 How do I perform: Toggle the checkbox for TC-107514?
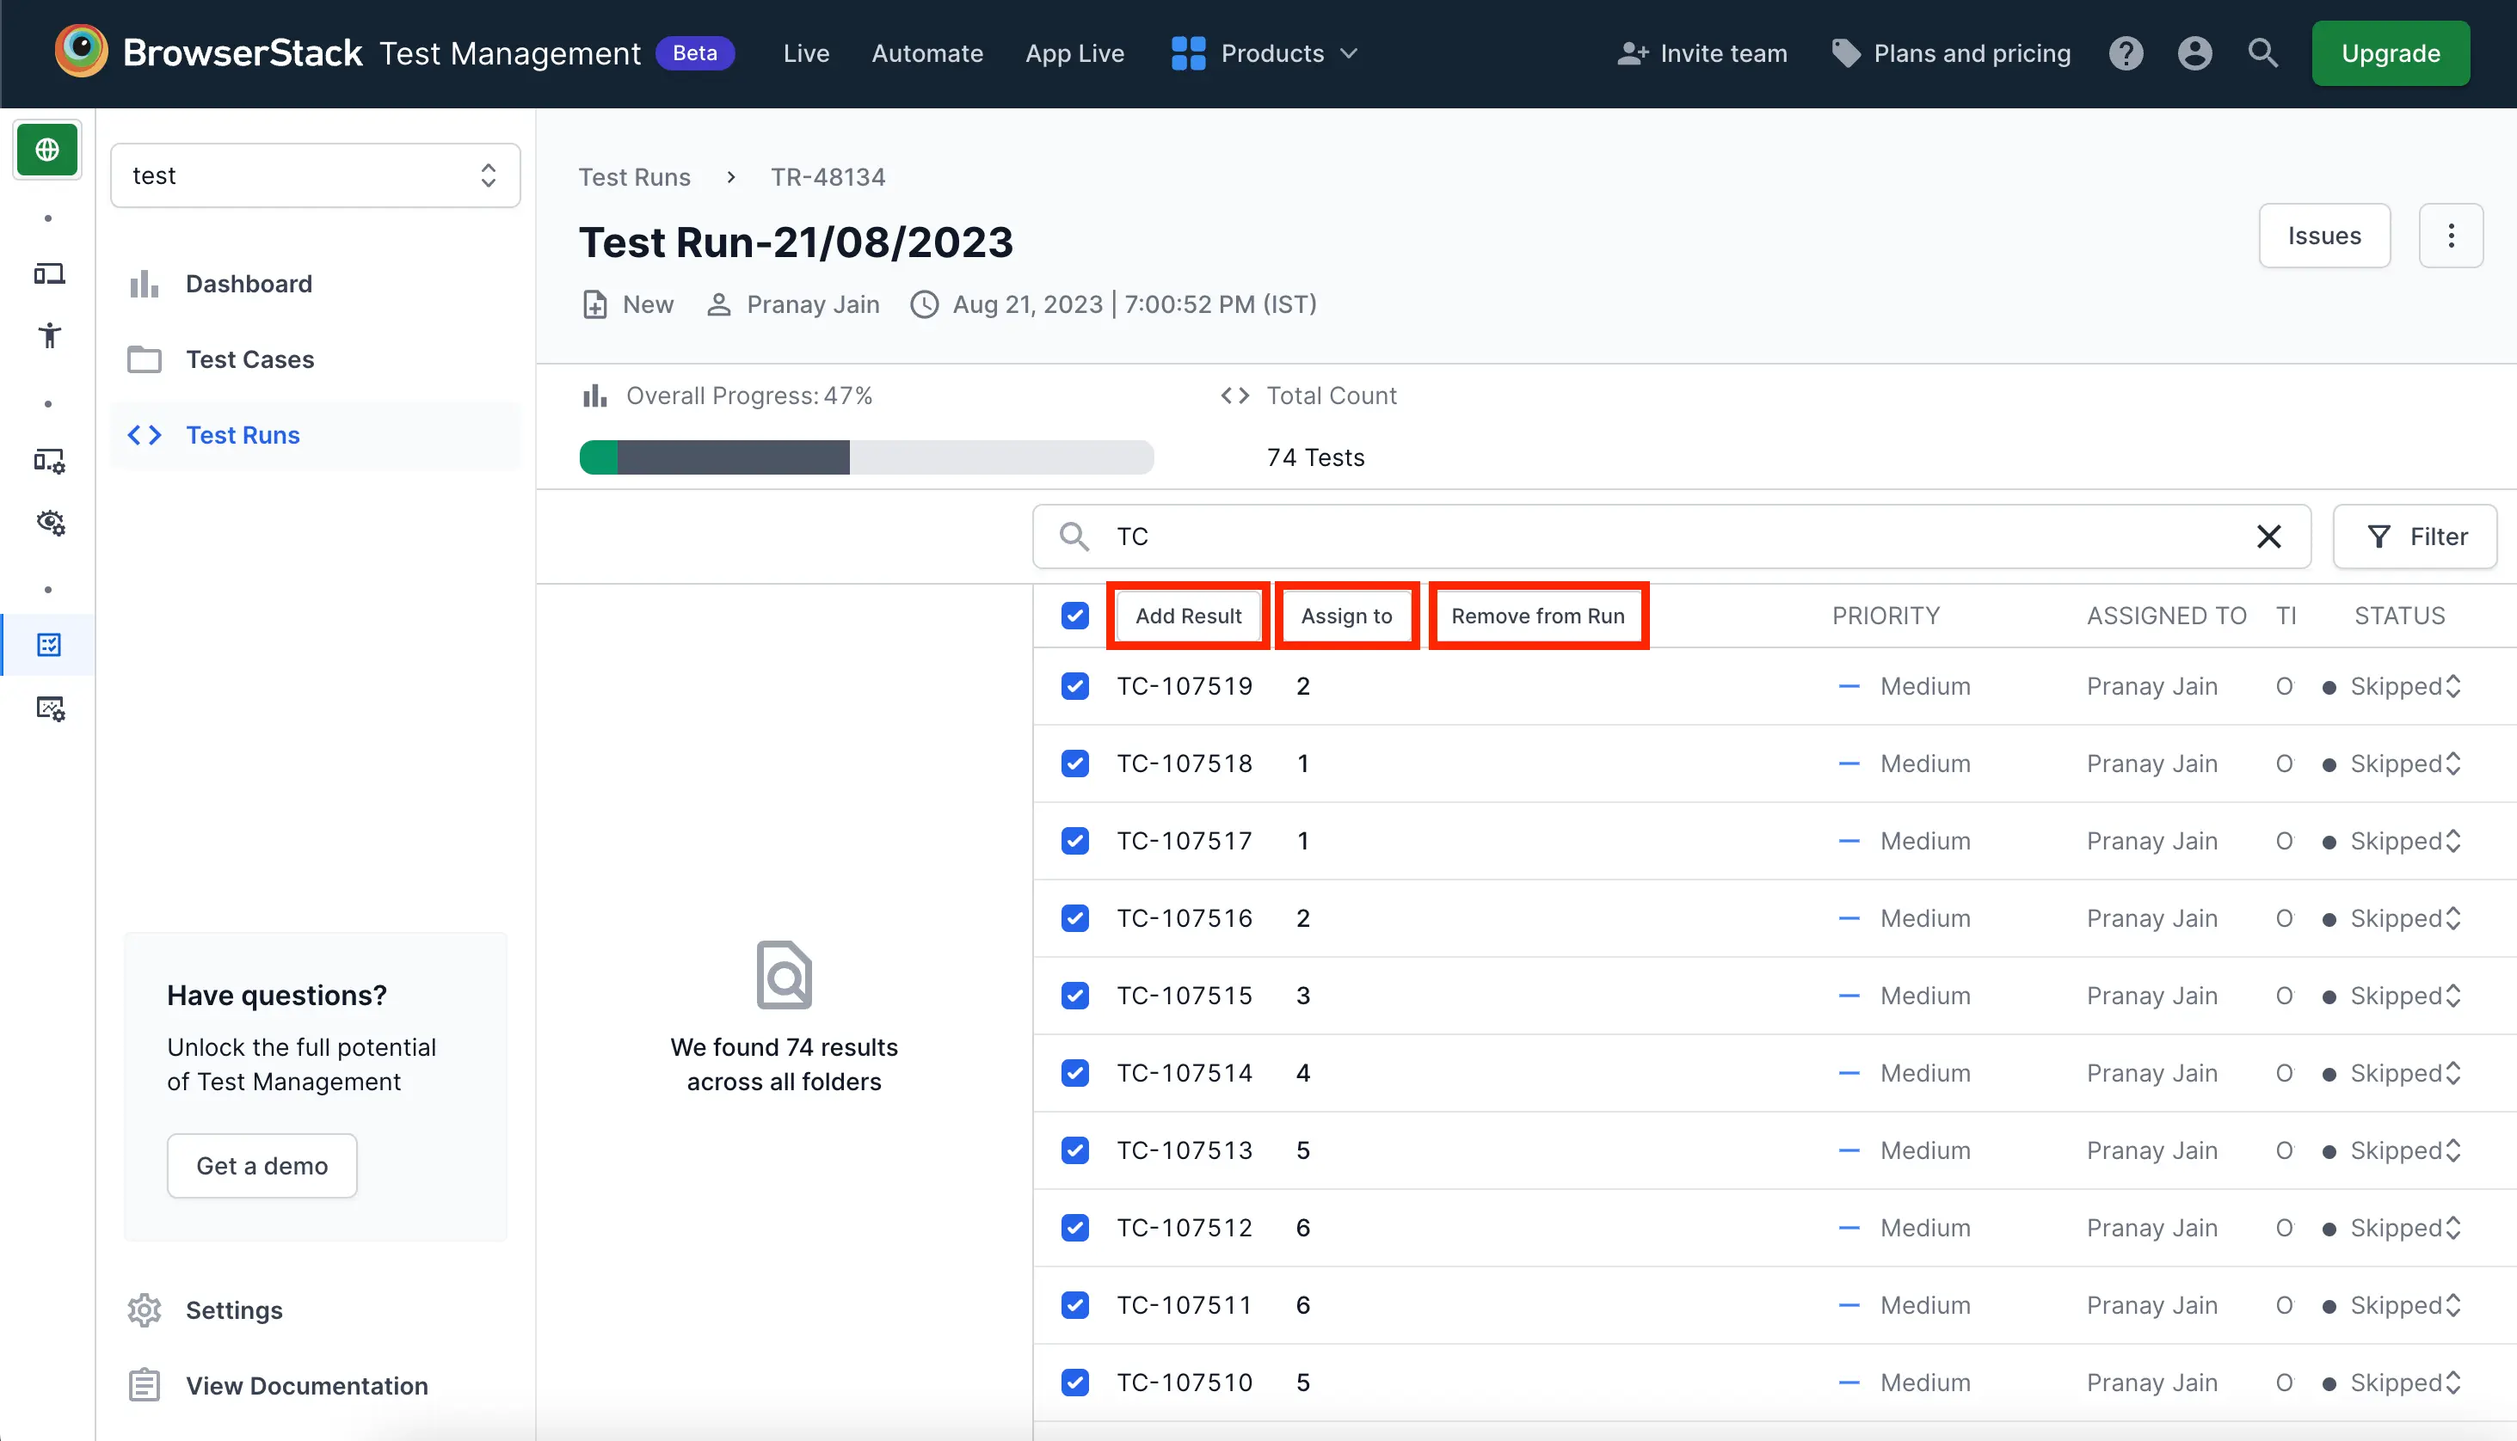tap(1074, 1073)
